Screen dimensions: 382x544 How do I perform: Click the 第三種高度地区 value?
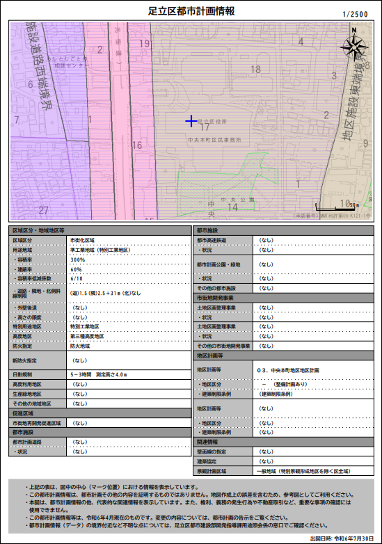(87, 336)
